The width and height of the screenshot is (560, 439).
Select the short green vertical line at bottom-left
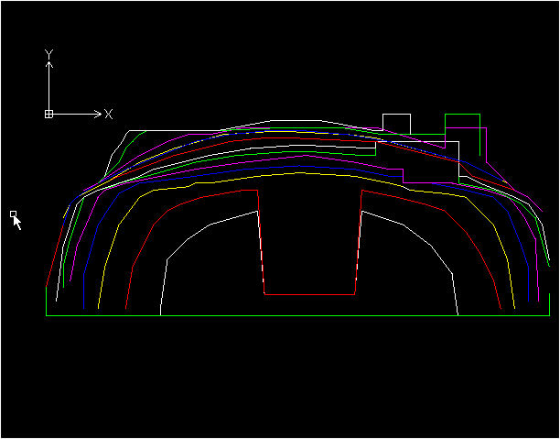(46, 301)
